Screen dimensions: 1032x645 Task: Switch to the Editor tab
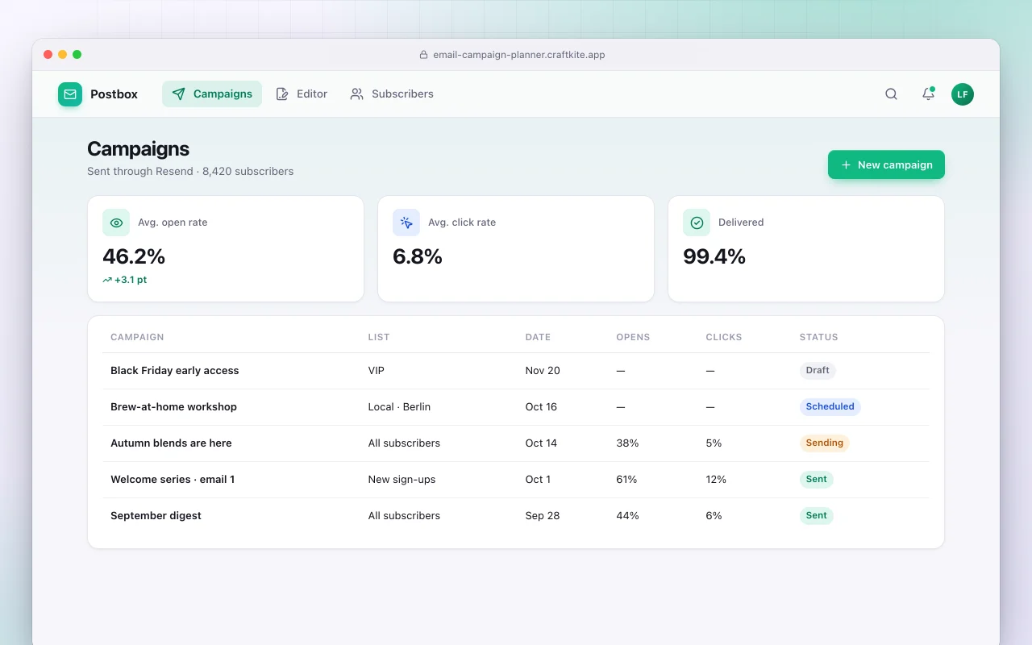click(x=302, y=94)
